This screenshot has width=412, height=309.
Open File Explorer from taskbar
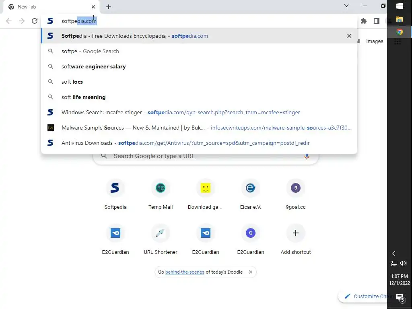(400, 19)
